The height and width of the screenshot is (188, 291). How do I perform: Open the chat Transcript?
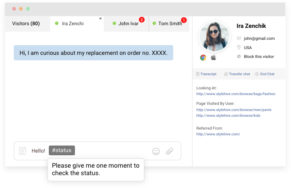point(206,74)
